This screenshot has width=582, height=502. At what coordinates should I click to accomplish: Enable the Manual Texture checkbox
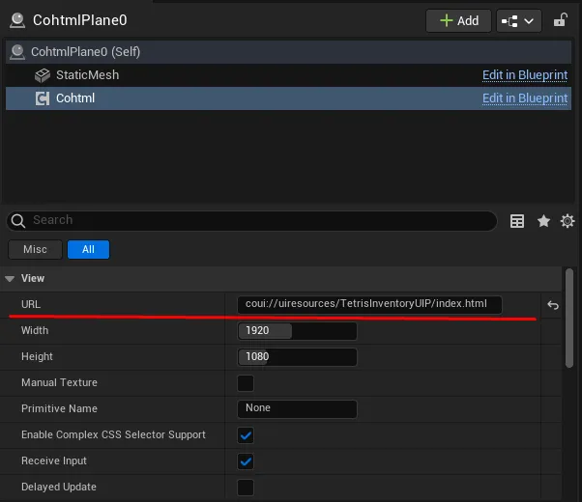246,383
